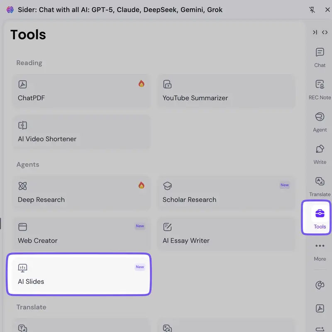The width and height of the screenshot is (332, 332).
Task: Click the AI Essay Writer pencil icon
Action: pyautogui.click(x=167, y=227)
